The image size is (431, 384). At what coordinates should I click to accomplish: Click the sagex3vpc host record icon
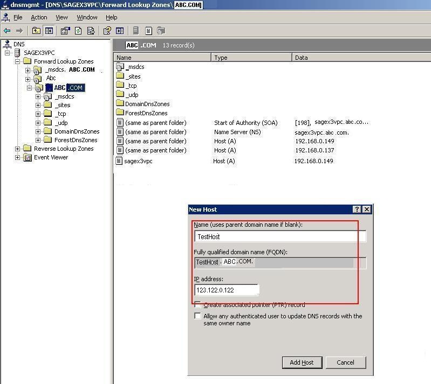[119, 160]
